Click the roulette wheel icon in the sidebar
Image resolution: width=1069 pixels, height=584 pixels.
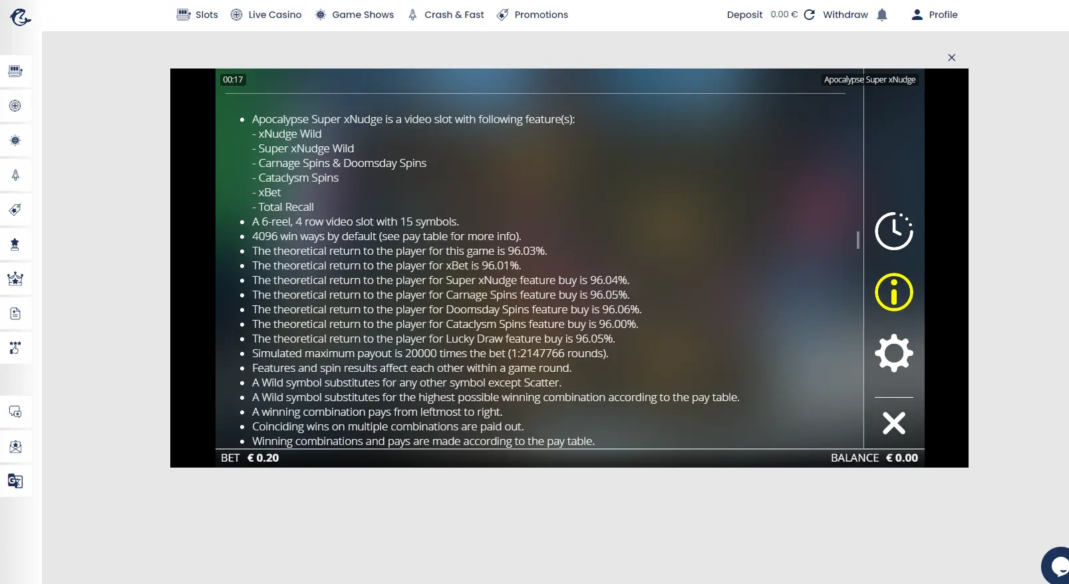point(15,106)
